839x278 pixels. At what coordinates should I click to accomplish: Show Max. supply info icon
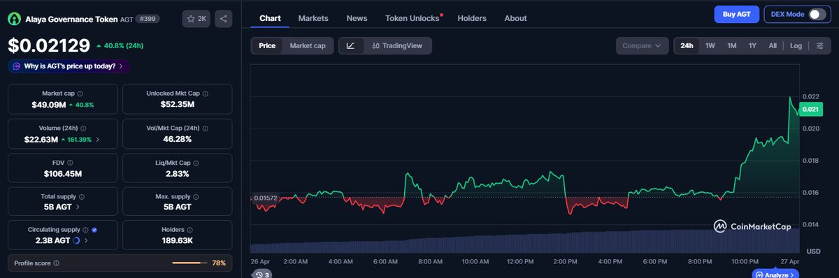pos(196,197)
